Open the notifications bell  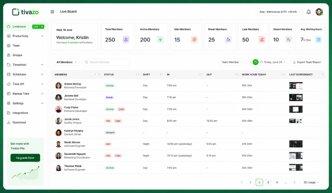pyautogui.click(x=309, y=12)
